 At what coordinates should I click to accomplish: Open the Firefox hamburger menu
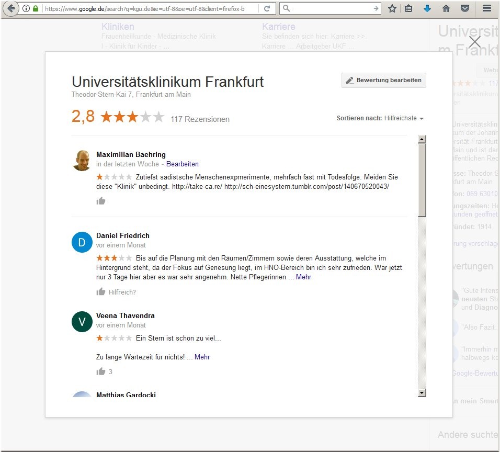point(486,8)
